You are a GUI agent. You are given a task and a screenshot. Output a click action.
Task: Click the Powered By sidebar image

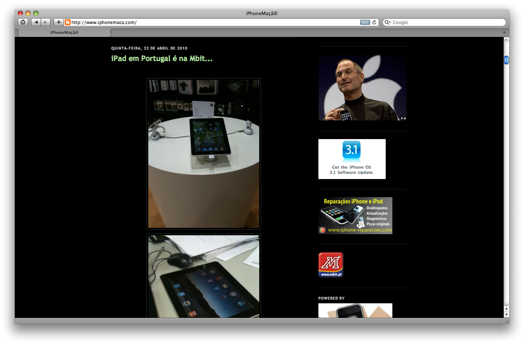pos(355,311)
